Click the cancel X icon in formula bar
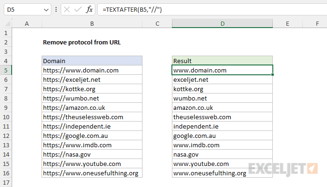The height and width of the screenshot is (187, 327). [x=67, y=9]
